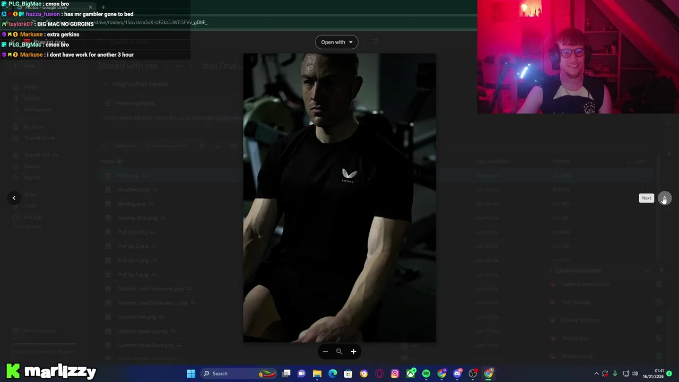The image size is (679, 382).
Task: Launch the Opera GX browser icon
Action: coord(379,374)
